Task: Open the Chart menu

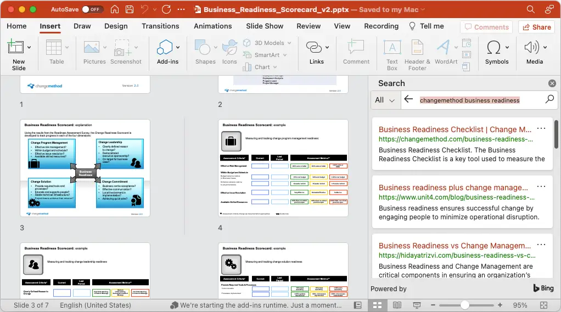Action: point(260,67)
